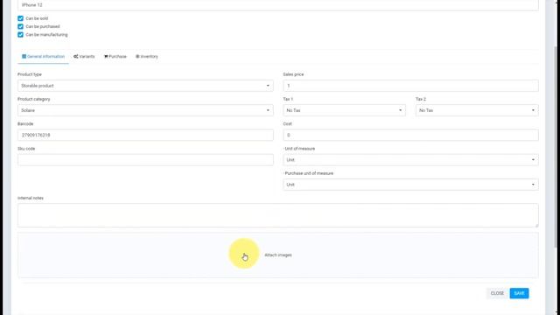Switch to the Purchase tab
The width and height of the screenshot is (560, 315).
click(115, 56)
